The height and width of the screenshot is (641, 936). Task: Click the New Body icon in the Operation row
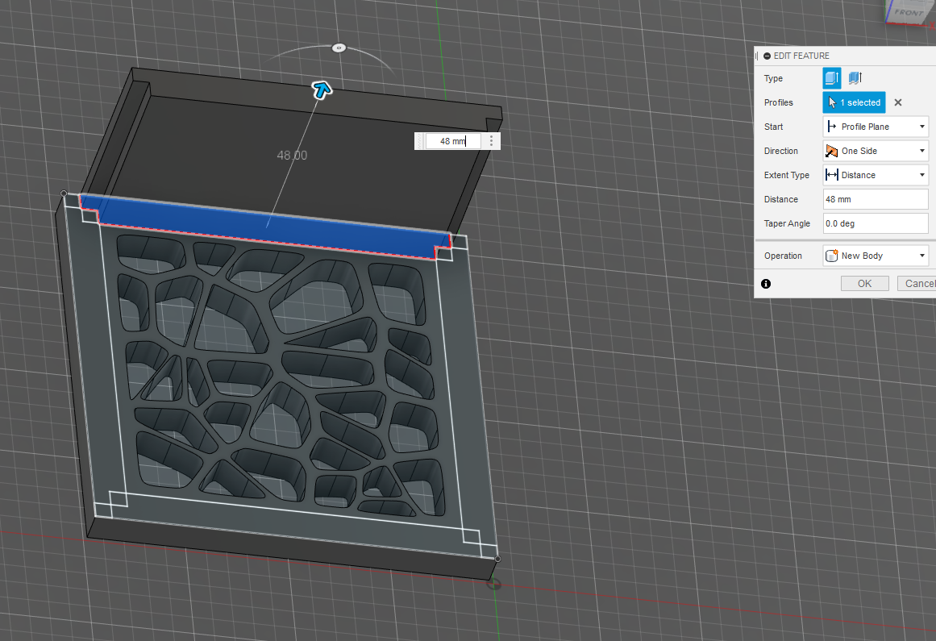pyautogui.click(x=834, y=255)
